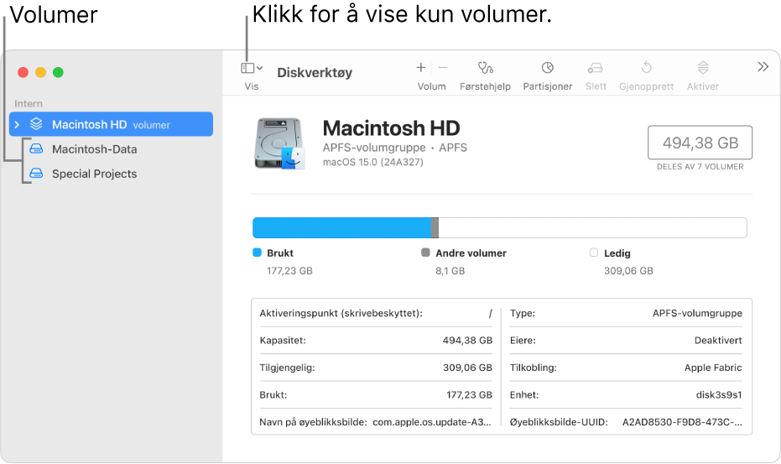Click the gray Andre volumer segment of usage bar

(x=435, y=227)
